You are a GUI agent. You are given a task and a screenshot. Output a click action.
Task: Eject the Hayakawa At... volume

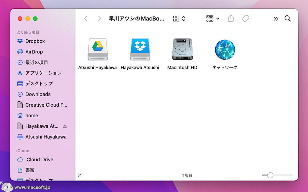click(65, 126)
